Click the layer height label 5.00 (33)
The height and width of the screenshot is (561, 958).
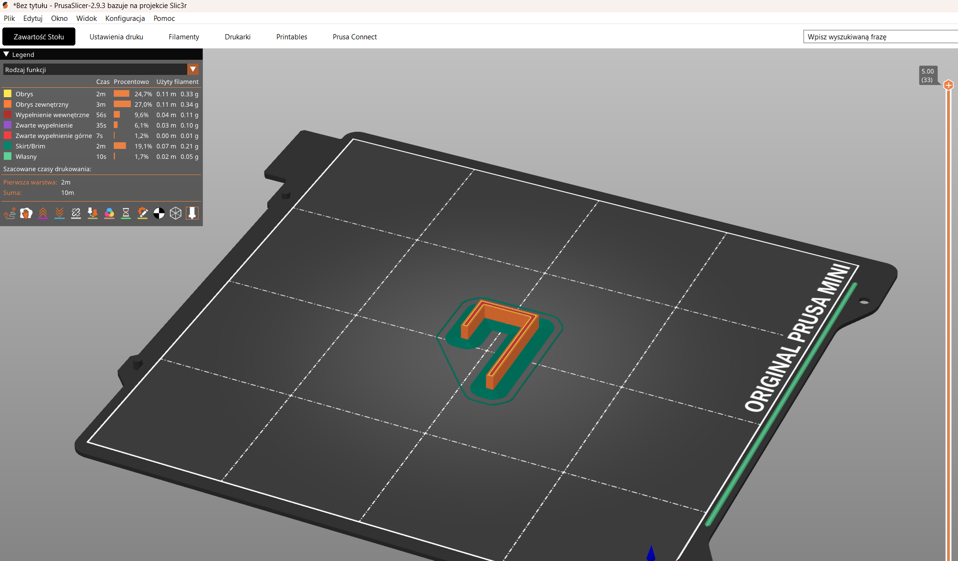[927, 75]
